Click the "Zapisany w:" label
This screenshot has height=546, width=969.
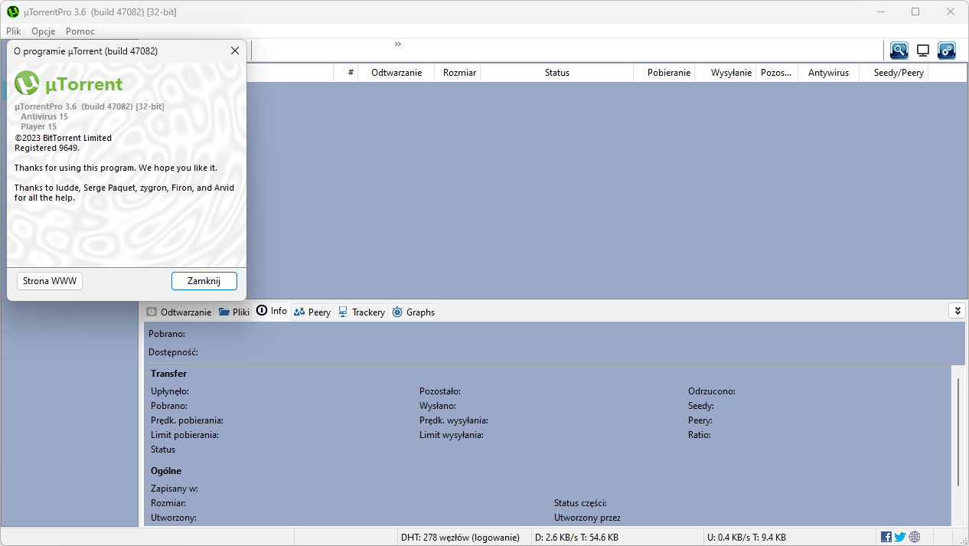175,489
